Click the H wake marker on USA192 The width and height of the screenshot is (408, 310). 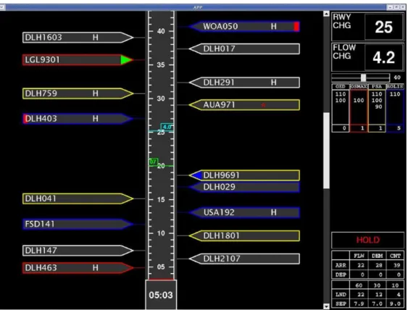[x=273, y=212]
